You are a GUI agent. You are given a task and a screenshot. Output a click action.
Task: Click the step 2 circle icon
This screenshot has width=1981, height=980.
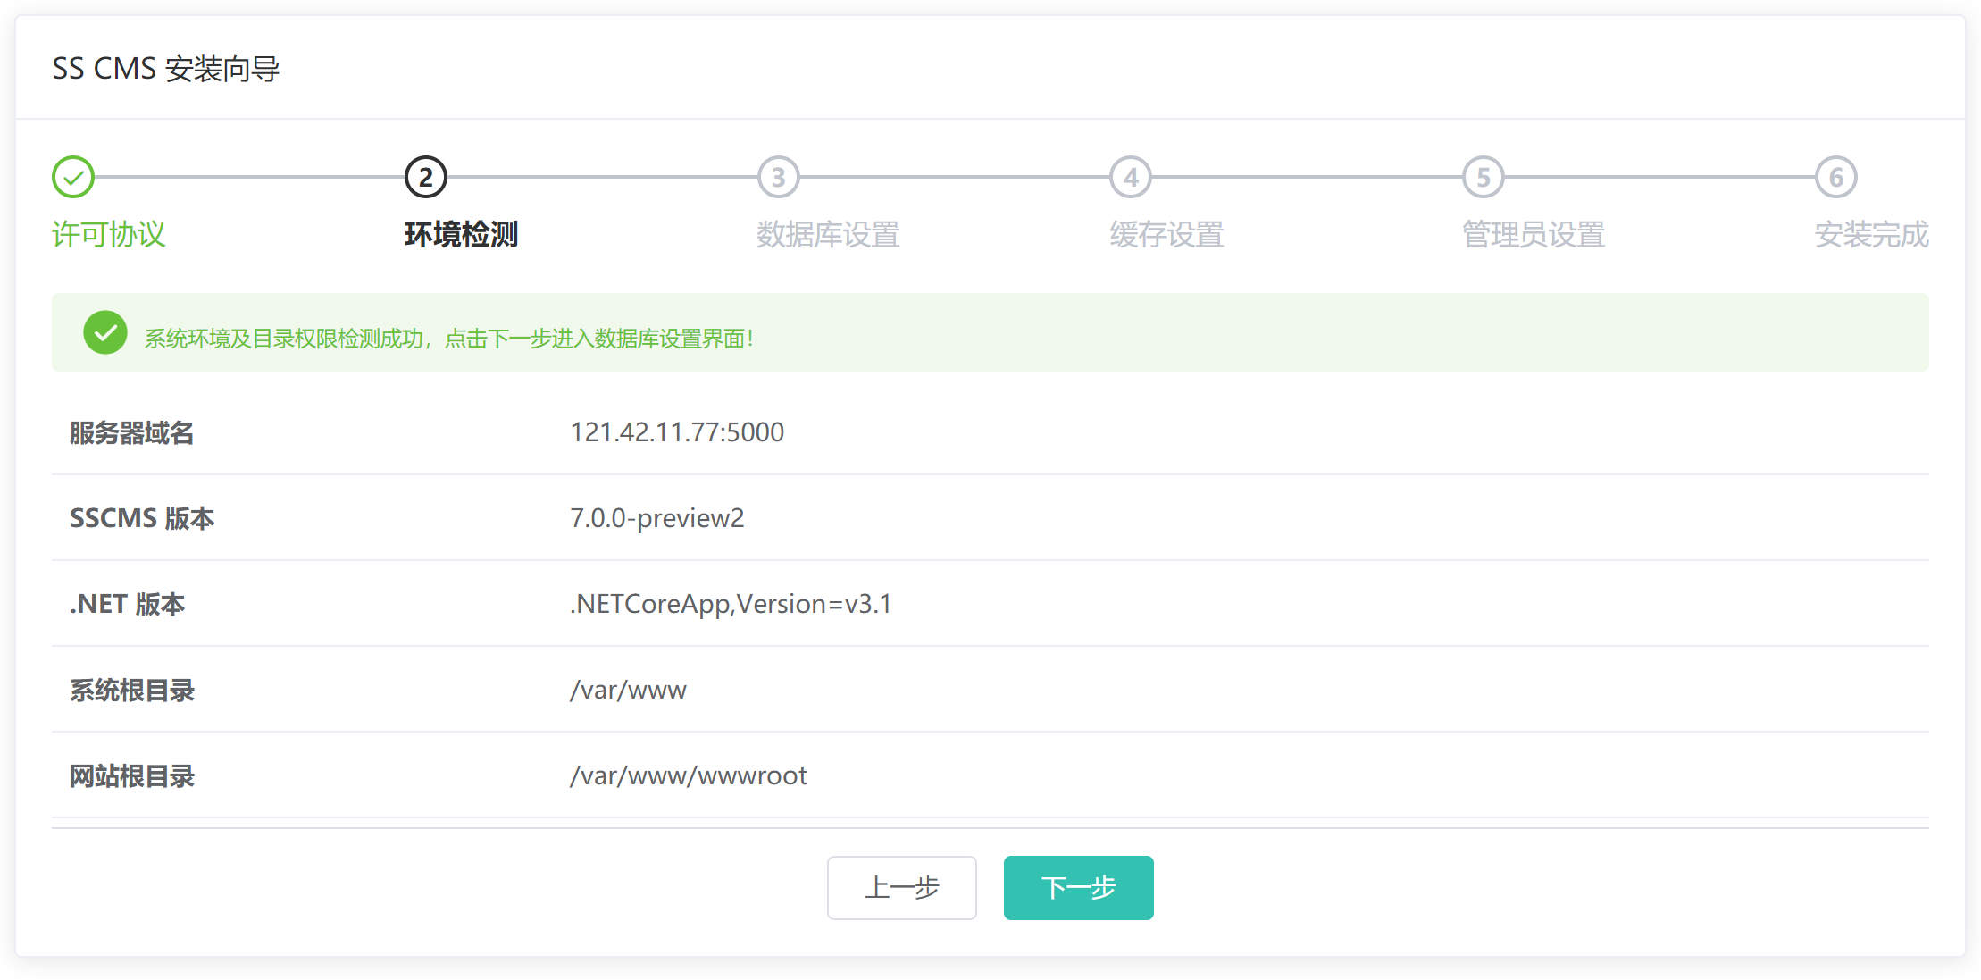[426, 177]
